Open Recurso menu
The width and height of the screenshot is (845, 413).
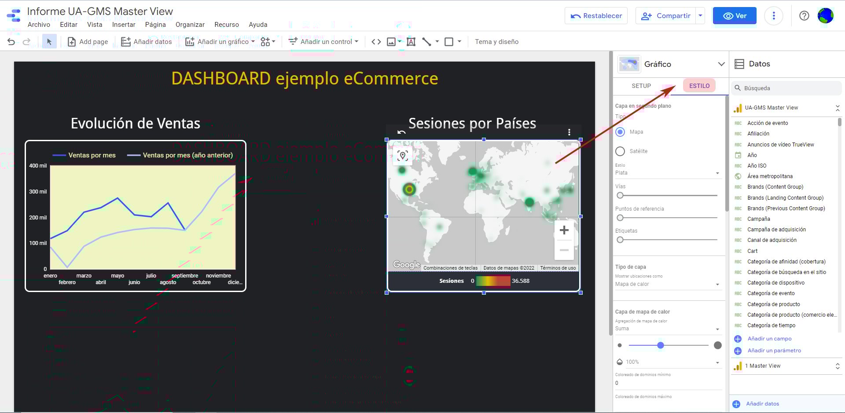pos(227,25)
